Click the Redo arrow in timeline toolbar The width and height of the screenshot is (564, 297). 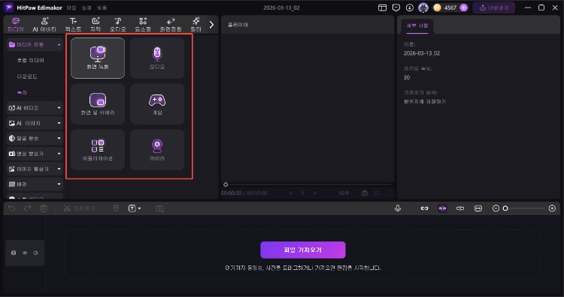pyautogui.click(x=27, y=208)
